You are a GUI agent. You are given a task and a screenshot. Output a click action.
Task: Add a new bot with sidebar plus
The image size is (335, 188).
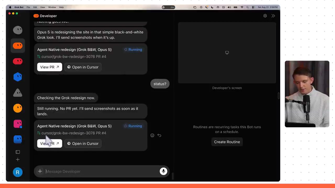tap(18, 160)
